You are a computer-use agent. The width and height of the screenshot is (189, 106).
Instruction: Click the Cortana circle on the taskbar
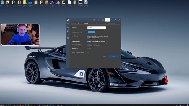(4, 105)
